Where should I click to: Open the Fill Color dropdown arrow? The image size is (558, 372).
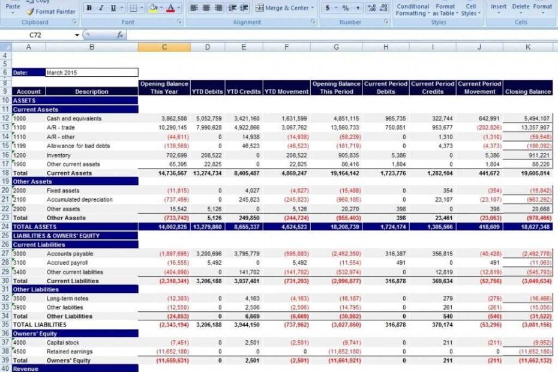coord(161,8)
